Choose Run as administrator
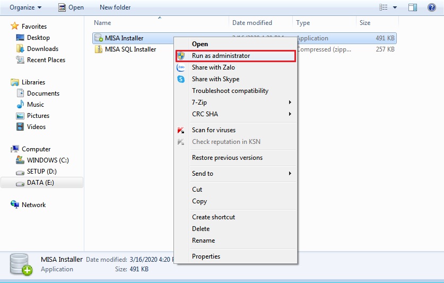Screen dimensions: 444x283 [x=236, y=56]
